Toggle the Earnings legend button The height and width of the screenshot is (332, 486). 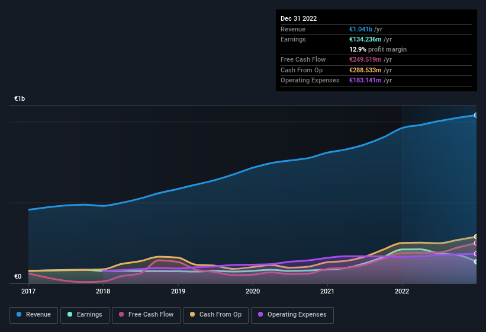(85, 315)
